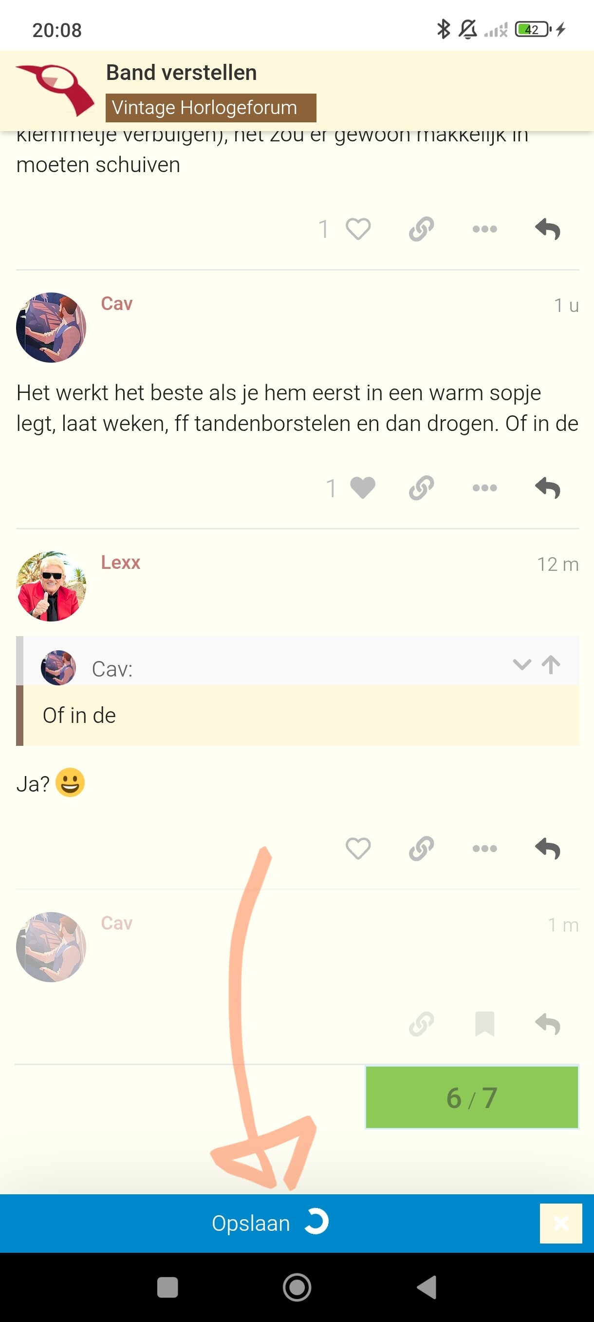
Task: Open more actions on Lexx's post
Action: point(484,848)
